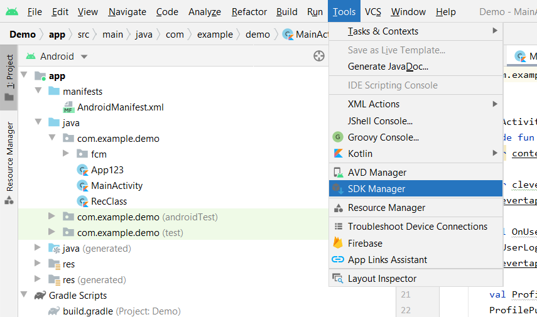Click the app module folder icon
This screenshot has width=537, height=317.
pos(40,76)
